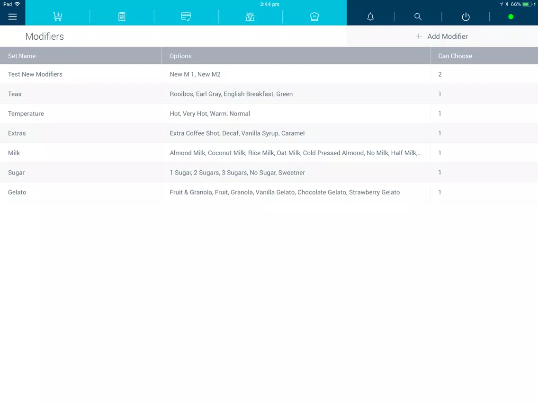
Task: Open the hamburger menu
Action: pos(12,17)
